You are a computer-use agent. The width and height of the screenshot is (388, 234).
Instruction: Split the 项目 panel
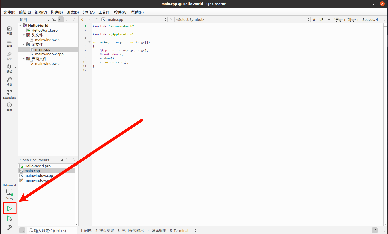click(x=68, y=19)
